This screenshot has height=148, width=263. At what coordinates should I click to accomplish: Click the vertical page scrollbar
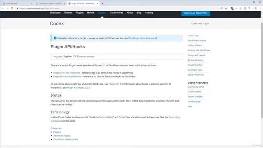tap(262, 70)
